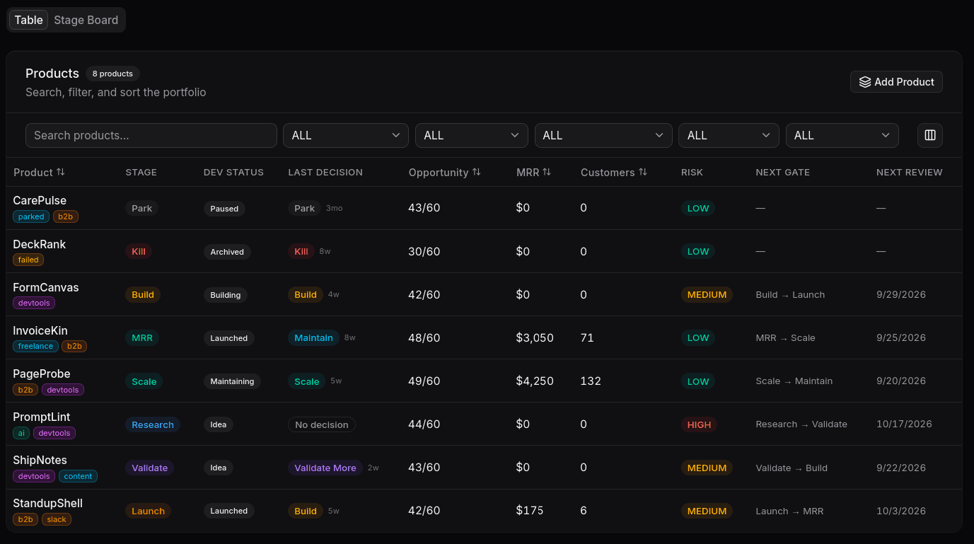This screenshot has height=544, width=974.
Task: Click the sort arrows beside Opportunity header
Action: pos(477,172)
